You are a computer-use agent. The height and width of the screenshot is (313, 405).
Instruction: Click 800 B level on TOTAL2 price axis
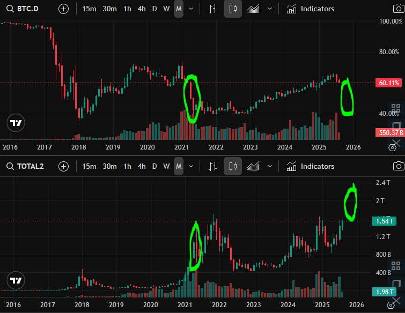[384, 255]
